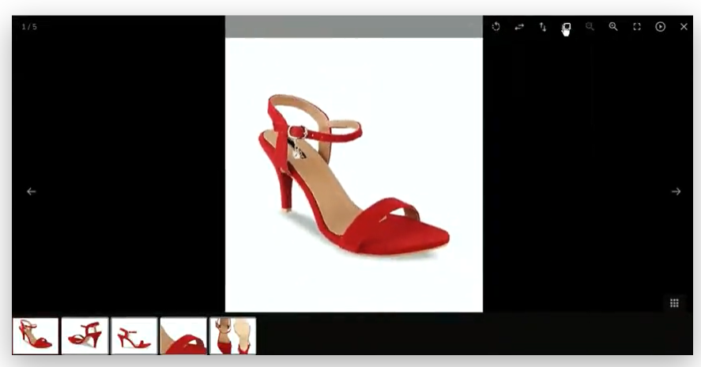Toggle fullscreen mode
Viewport: 701px width, 367px height.
pyautogui.click(x=637, y=27)
